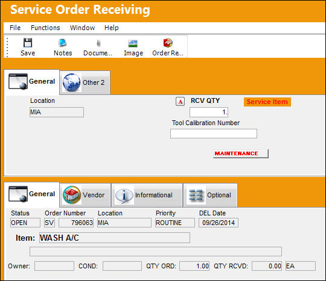Open the Help menu

tap(112, 28)
